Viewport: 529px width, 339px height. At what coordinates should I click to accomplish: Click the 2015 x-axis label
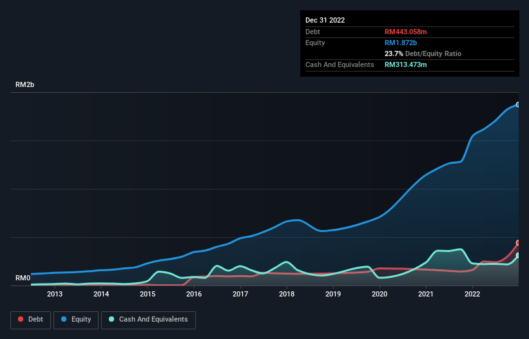coord(148,294)
